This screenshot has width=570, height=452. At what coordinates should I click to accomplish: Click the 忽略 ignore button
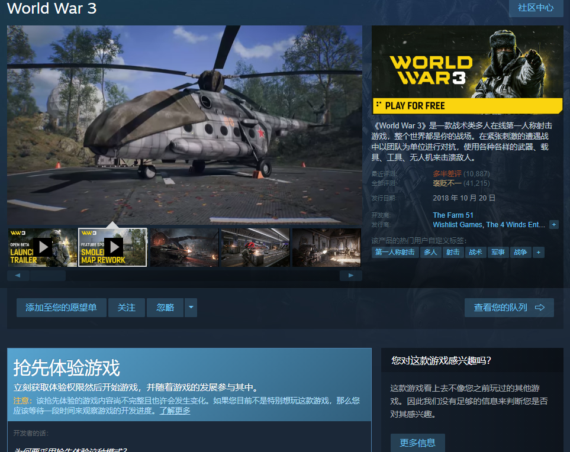[165, 308]
